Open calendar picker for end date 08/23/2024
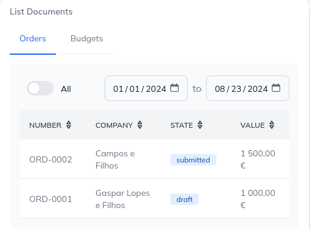 (276, 88)
